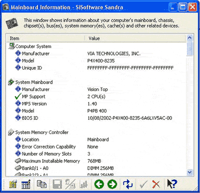Click the green check beside MP Support

[x=18, y=96]
